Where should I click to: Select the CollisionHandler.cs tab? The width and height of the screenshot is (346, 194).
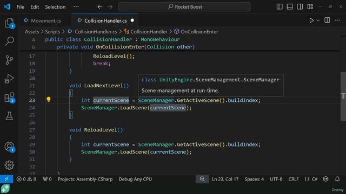(105, 20)
